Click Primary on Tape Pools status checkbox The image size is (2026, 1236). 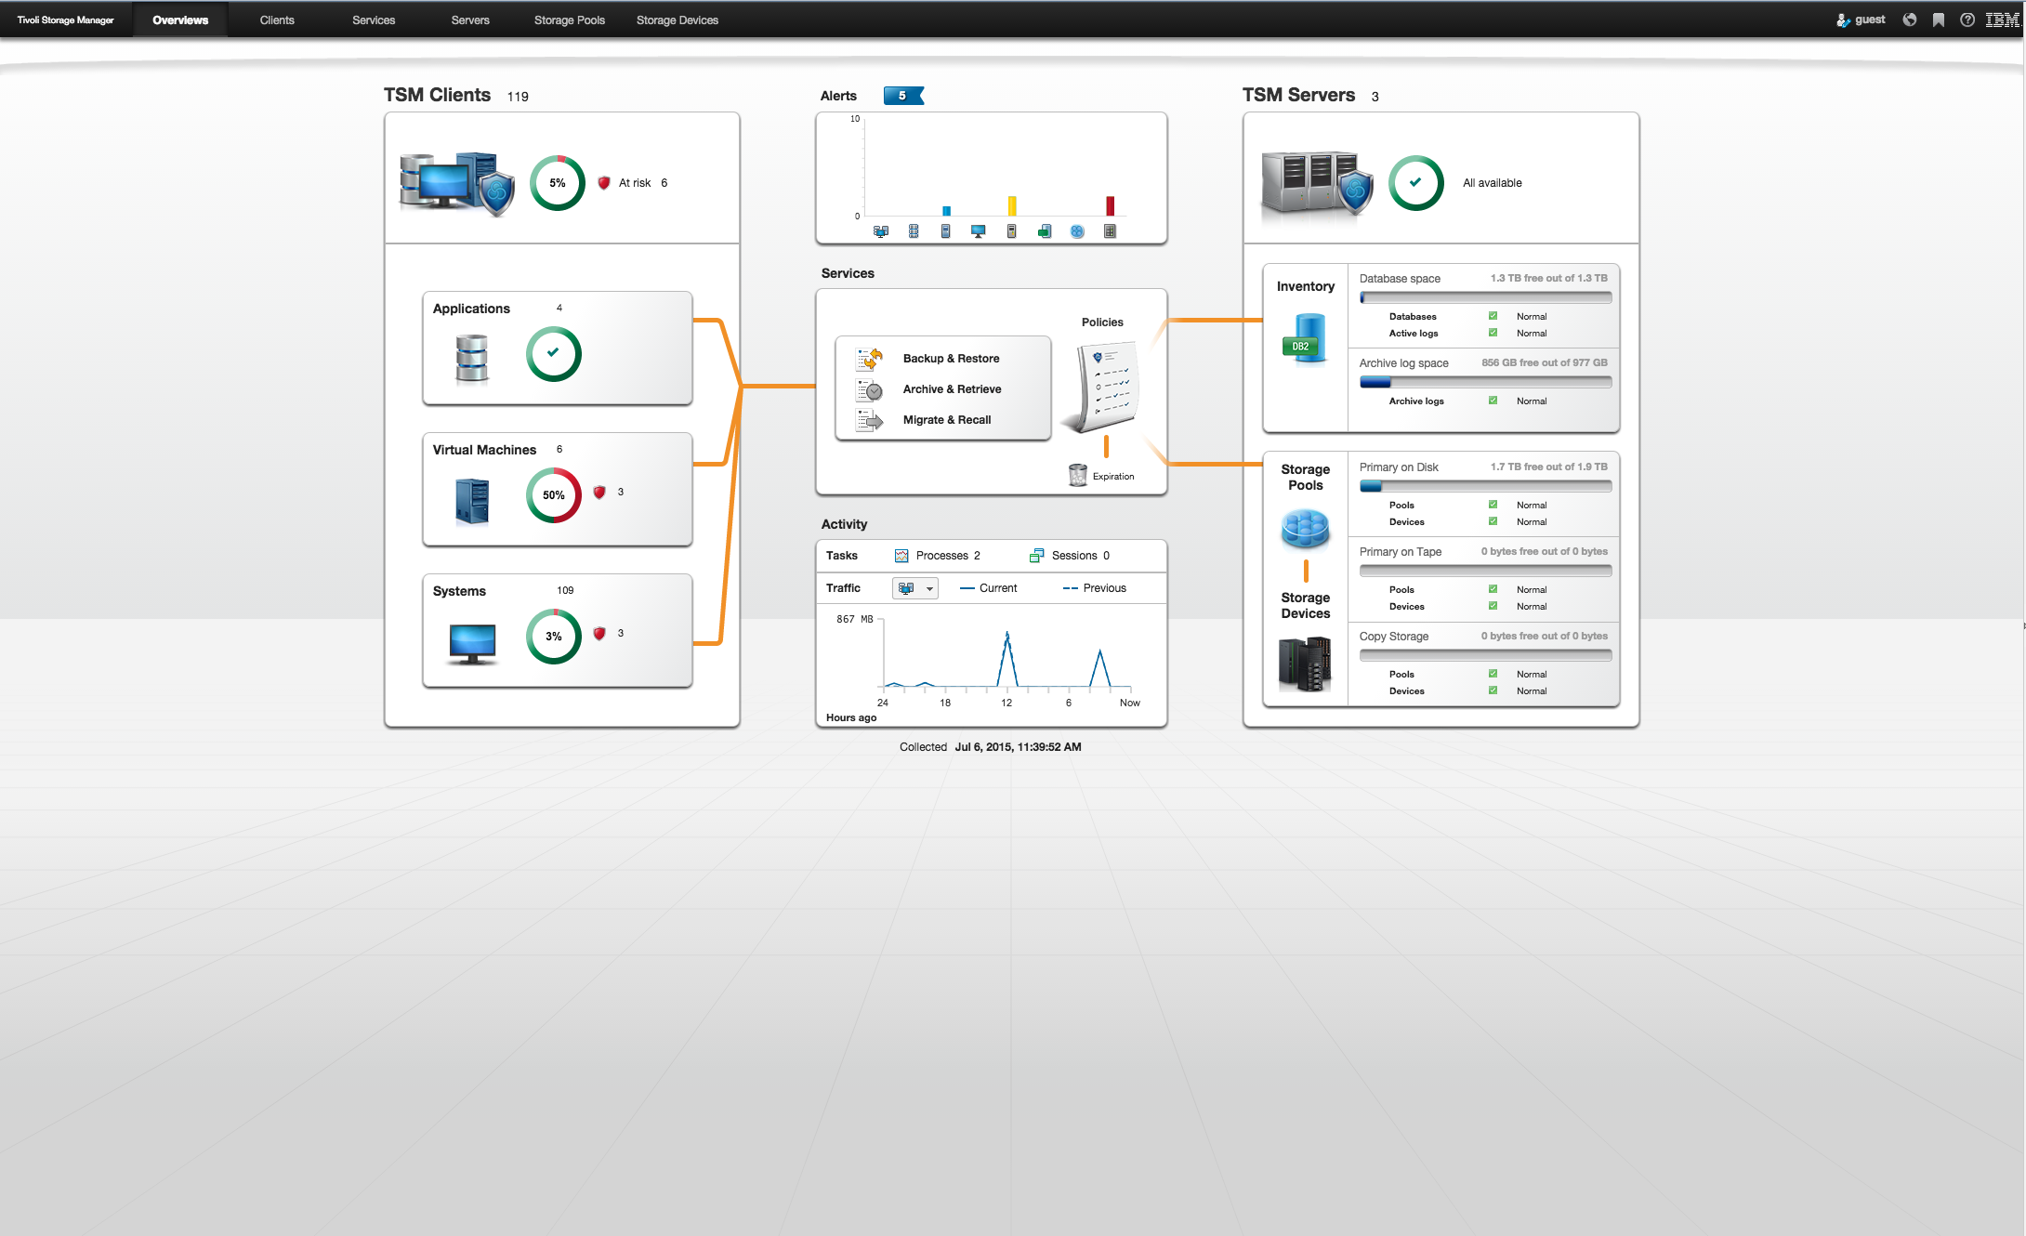tap(1493, 589)
